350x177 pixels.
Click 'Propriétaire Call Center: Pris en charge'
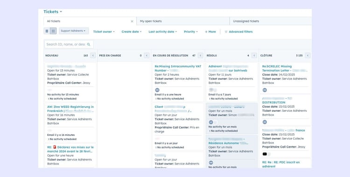(x=177, y=129)
